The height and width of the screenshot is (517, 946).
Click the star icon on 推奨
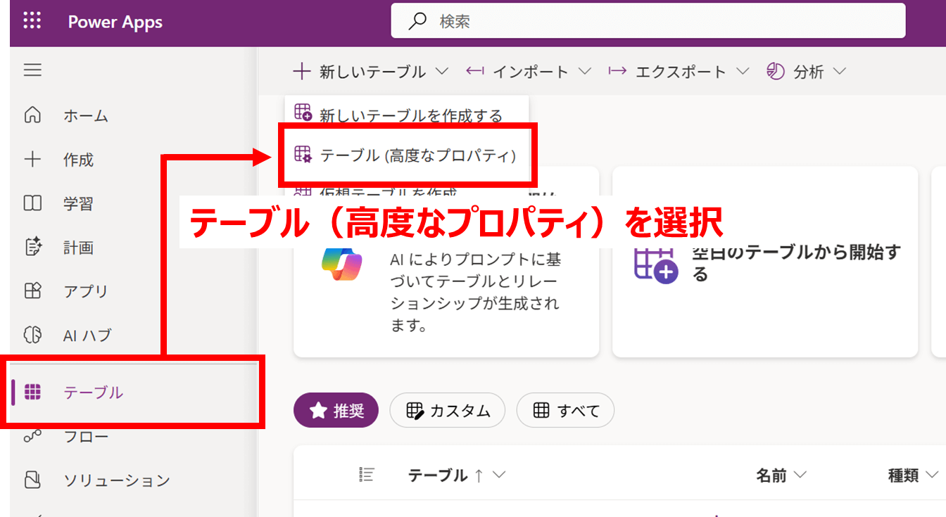coord(319,410)
